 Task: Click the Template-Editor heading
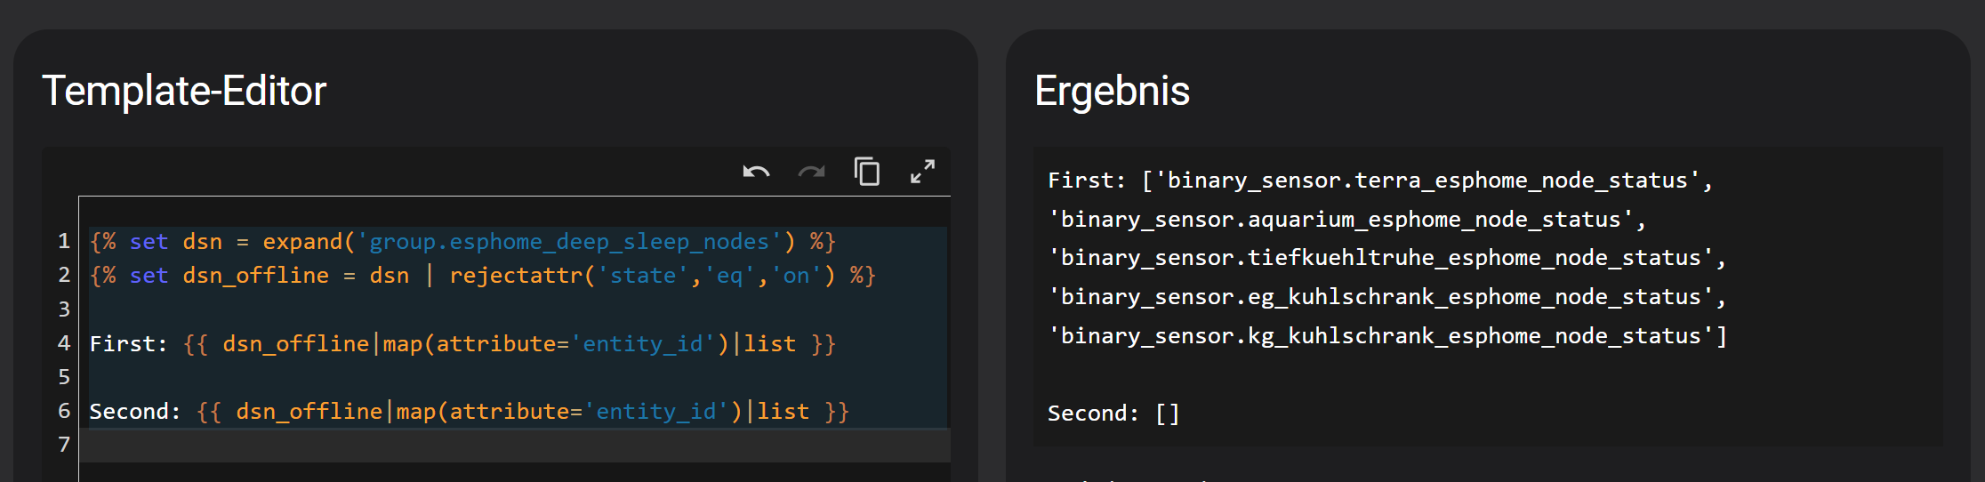[x=184, y=91]
